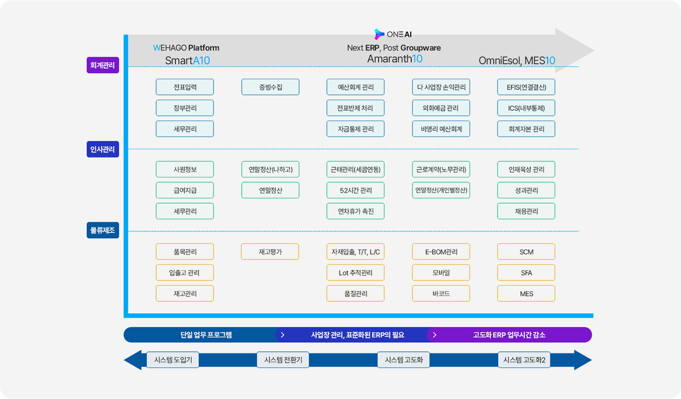Click the 재고관리 box

tap(185, 293)
